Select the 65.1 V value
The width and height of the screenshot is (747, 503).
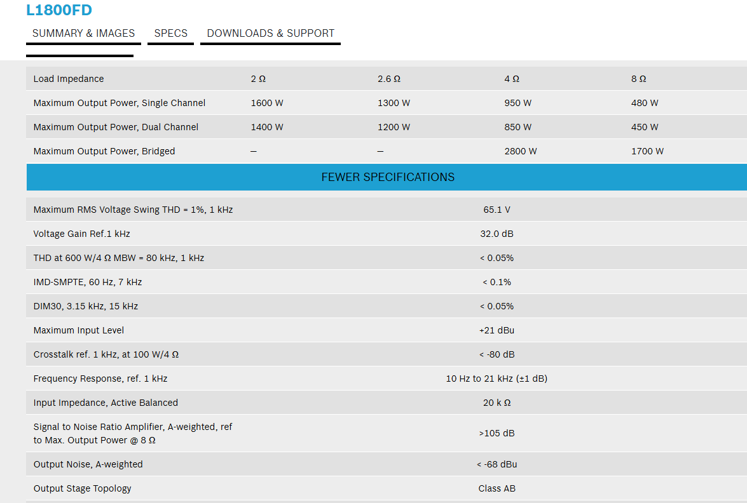pos(497,210)
